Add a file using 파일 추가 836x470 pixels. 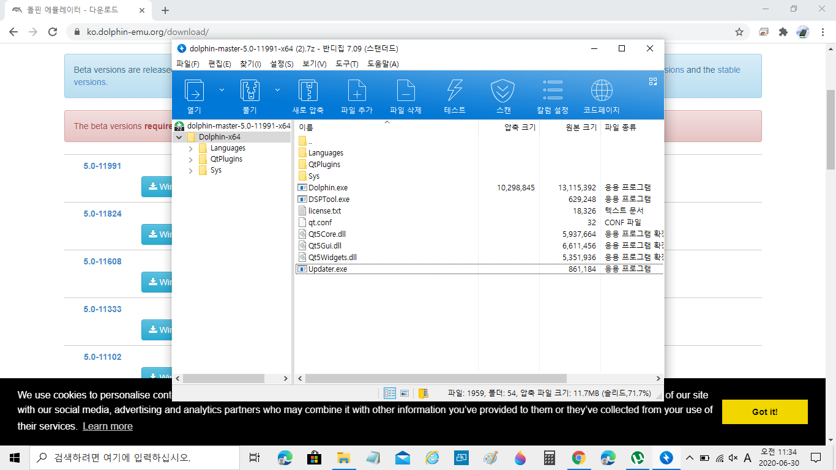357,96
